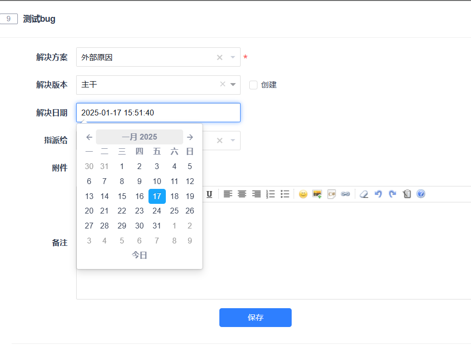This screenshot has height=356, width=471.
Task: Click the hyperlink icon in editor toolbar
Action: point(346,194)
